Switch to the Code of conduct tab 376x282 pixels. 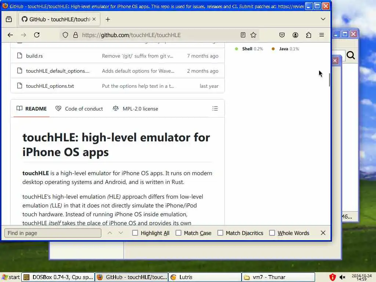[79, 109]
